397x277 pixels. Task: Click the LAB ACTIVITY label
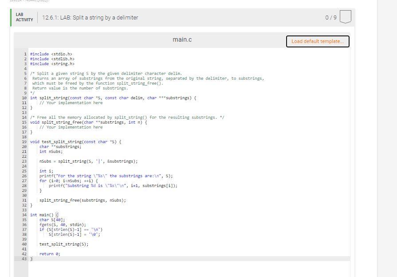(x=24, y=17)
